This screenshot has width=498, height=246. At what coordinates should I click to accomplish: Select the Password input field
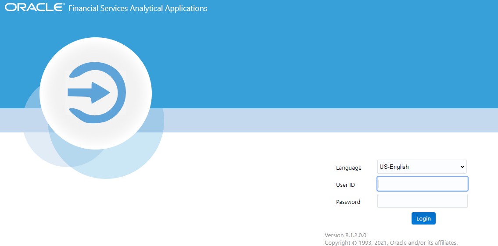pos(422,201)
